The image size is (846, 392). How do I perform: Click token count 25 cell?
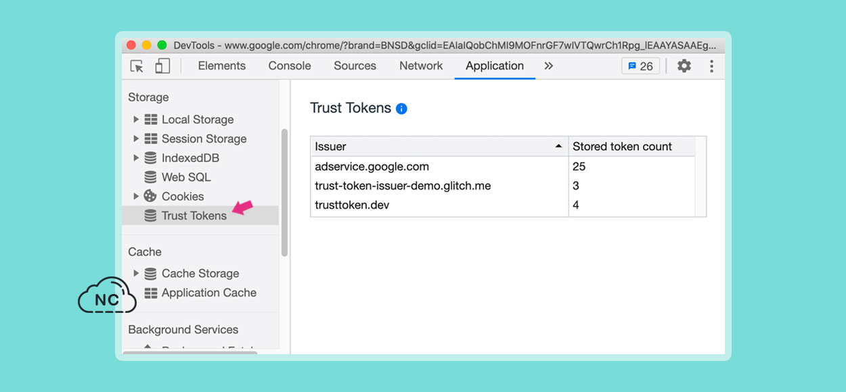pos(631,166)
